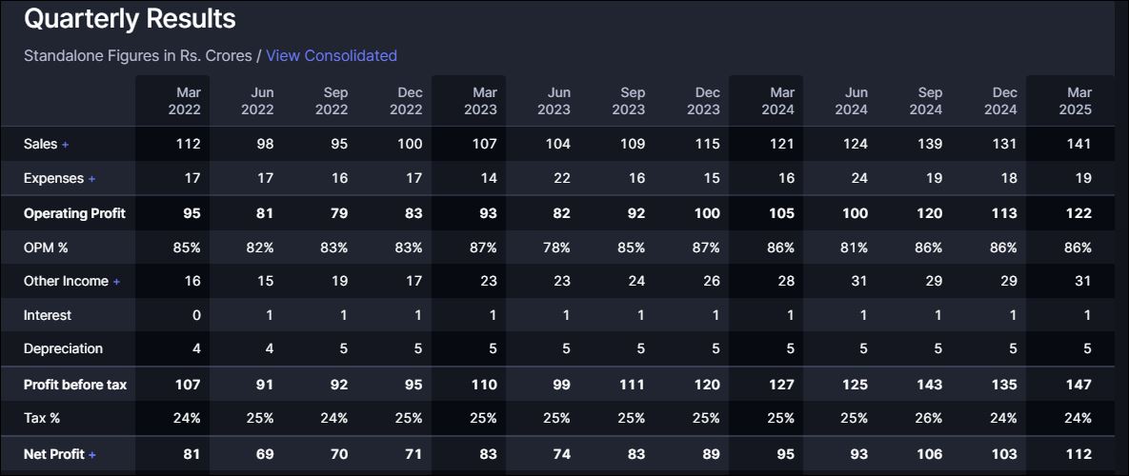
Task: Click the Quarterly Results heading
Action: (x=130, y=18)
